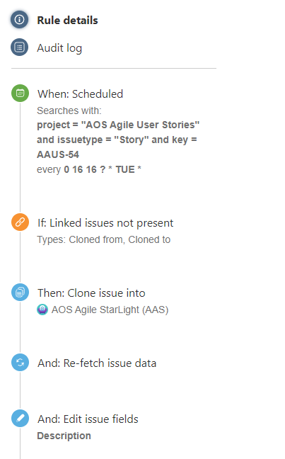Click the Types: Cloned from, Cloned to text
The height and width of the screenshot is (459, 285).
104,239
